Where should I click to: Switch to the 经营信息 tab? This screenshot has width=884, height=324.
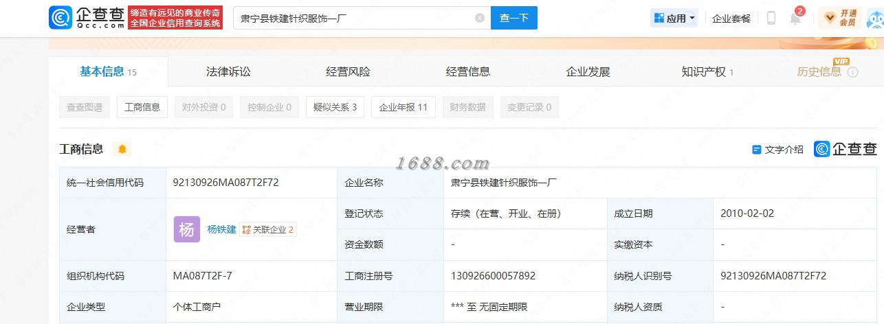coord(468,71)
